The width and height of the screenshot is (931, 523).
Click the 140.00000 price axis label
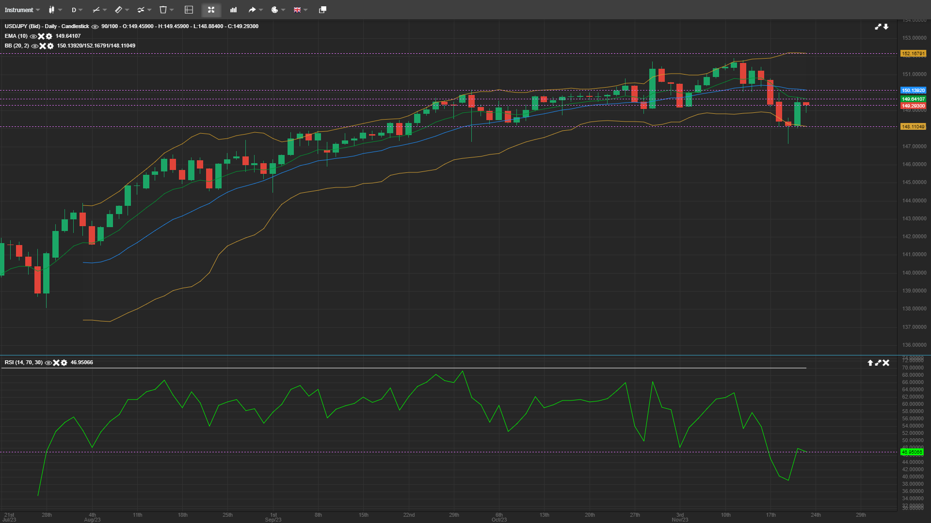pyautogui.click(x=914, y=273)
